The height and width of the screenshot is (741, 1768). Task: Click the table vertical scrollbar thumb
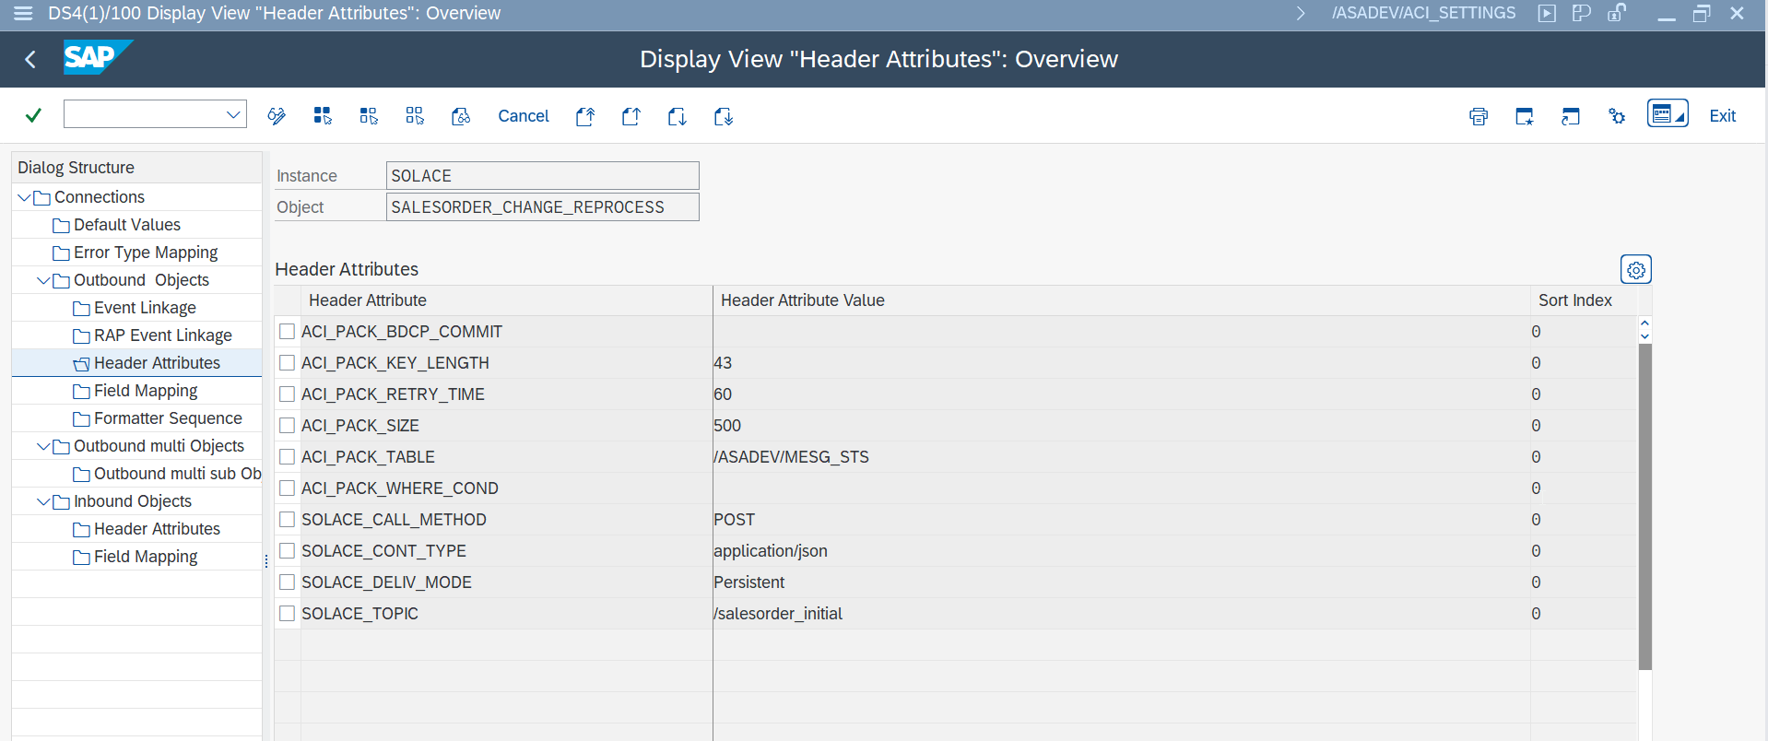tap(1644, 507)
